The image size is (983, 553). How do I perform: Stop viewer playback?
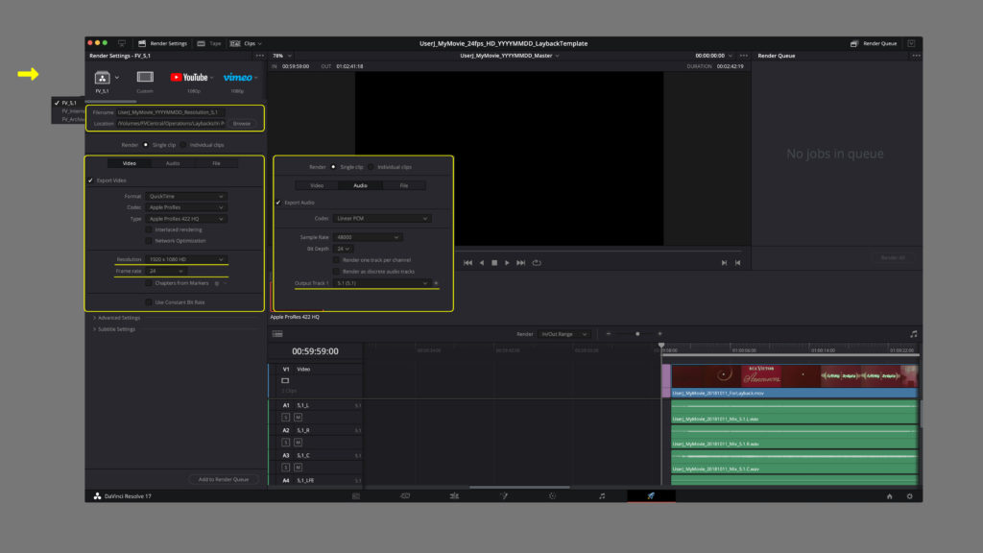pyautogui.click(x=494, y=263)
